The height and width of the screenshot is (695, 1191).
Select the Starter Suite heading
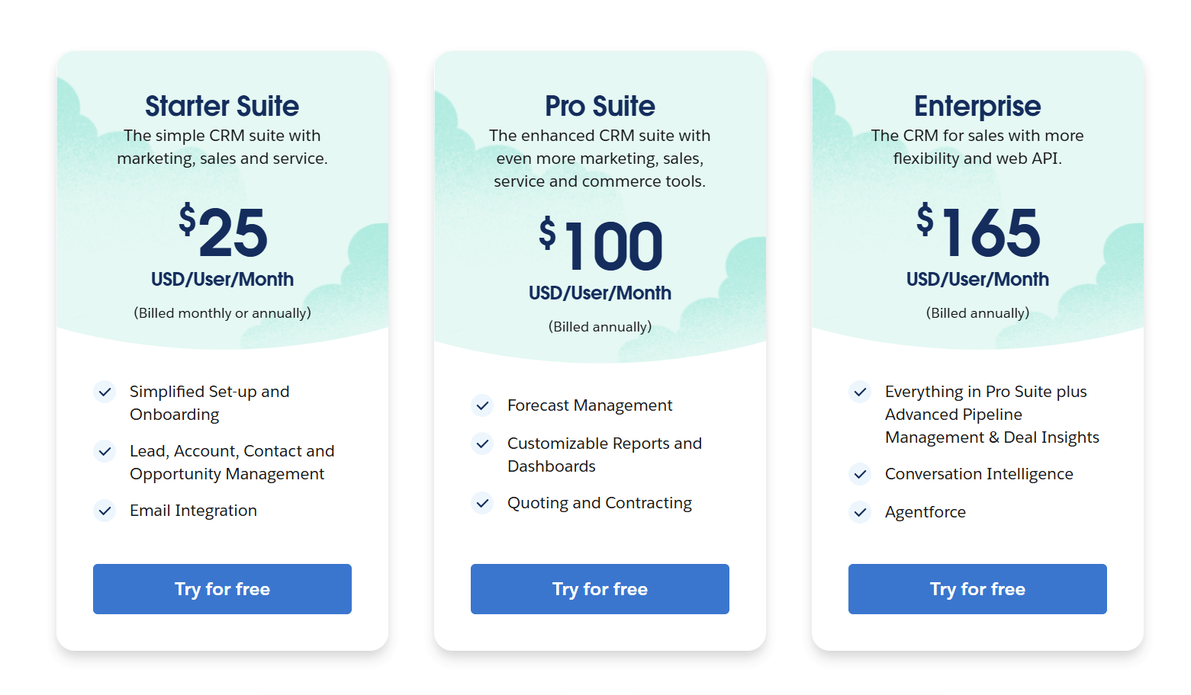(x=222, y=106)
